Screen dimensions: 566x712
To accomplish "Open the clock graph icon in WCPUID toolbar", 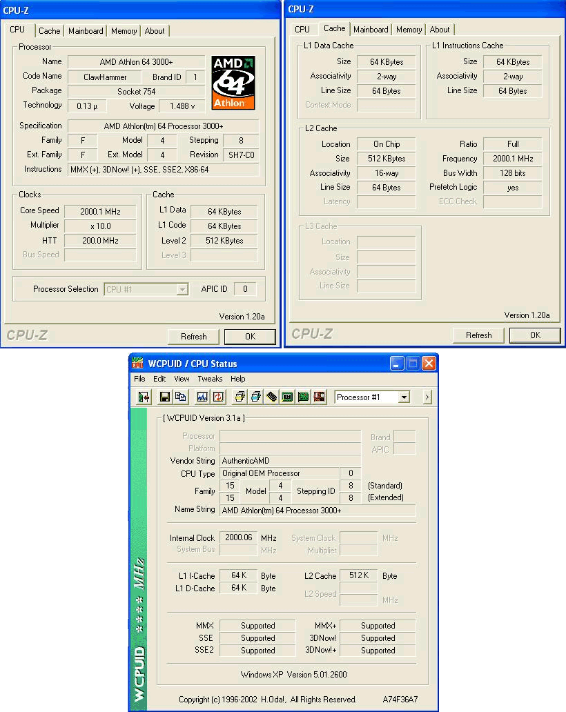I will click(202, 397).
